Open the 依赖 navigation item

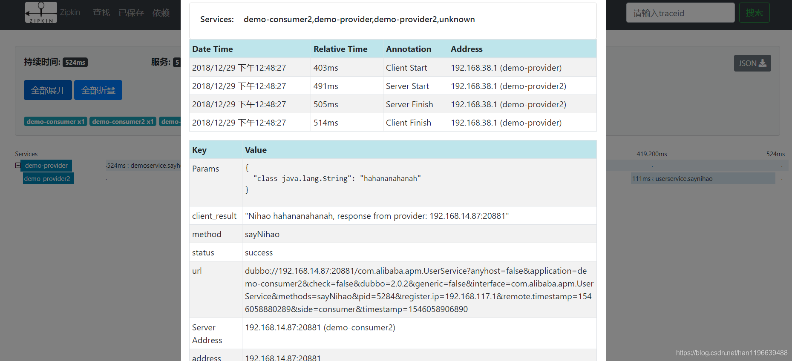pyautogui.click(x=161, y=13)
